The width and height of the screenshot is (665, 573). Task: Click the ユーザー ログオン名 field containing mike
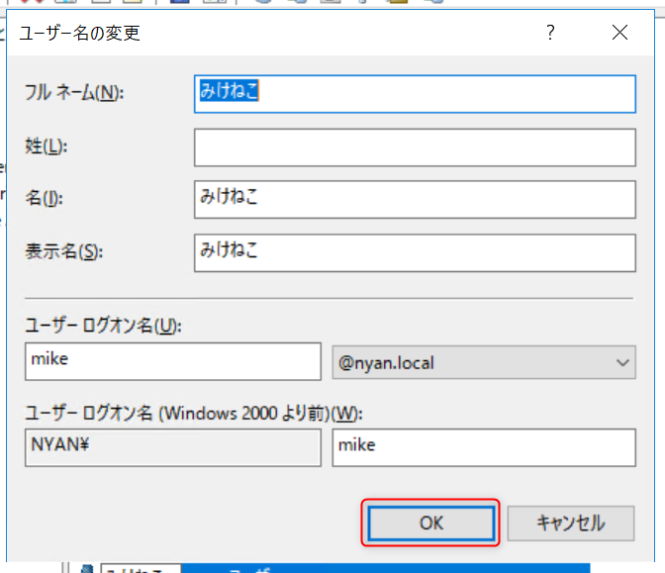click(172, 361)
